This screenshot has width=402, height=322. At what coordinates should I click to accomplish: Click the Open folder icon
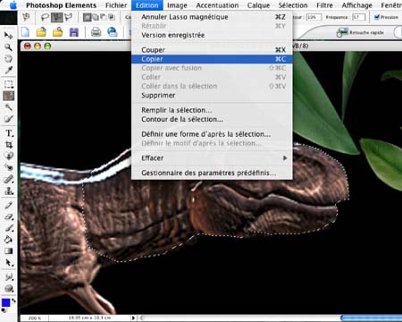pos(41,32)
